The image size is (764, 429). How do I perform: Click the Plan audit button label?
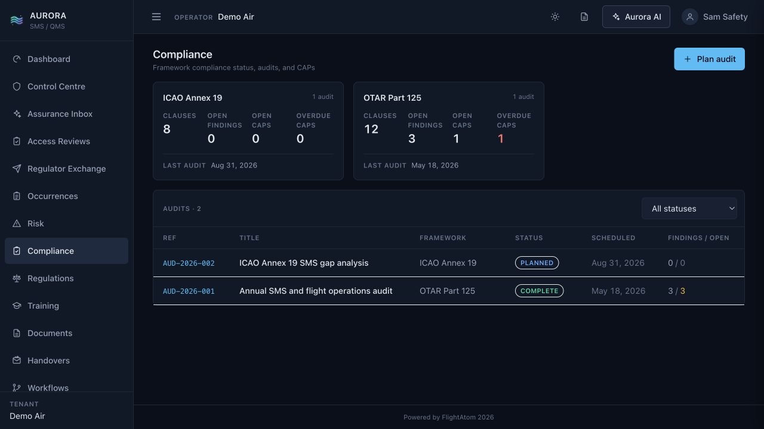click(x=716, y=59)
